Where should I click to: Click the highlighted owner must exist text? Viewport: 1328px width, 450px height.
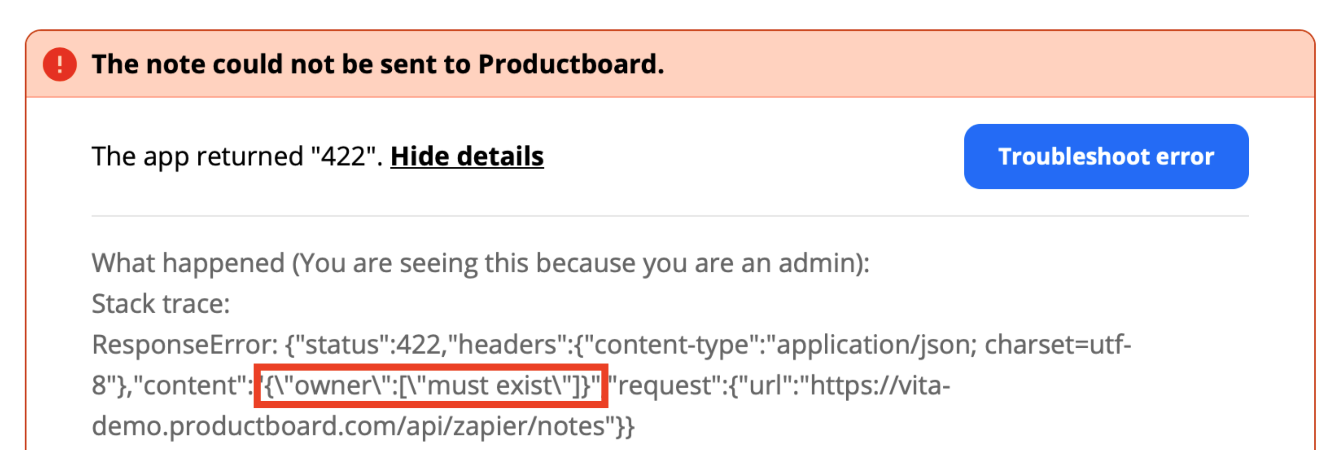(431, 386)
